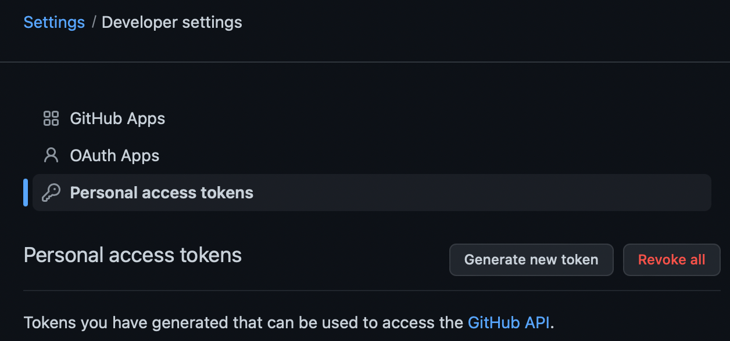Click the highlighted sidebar selection indicator
Screen dimensions: 730x341
point(26,193)
